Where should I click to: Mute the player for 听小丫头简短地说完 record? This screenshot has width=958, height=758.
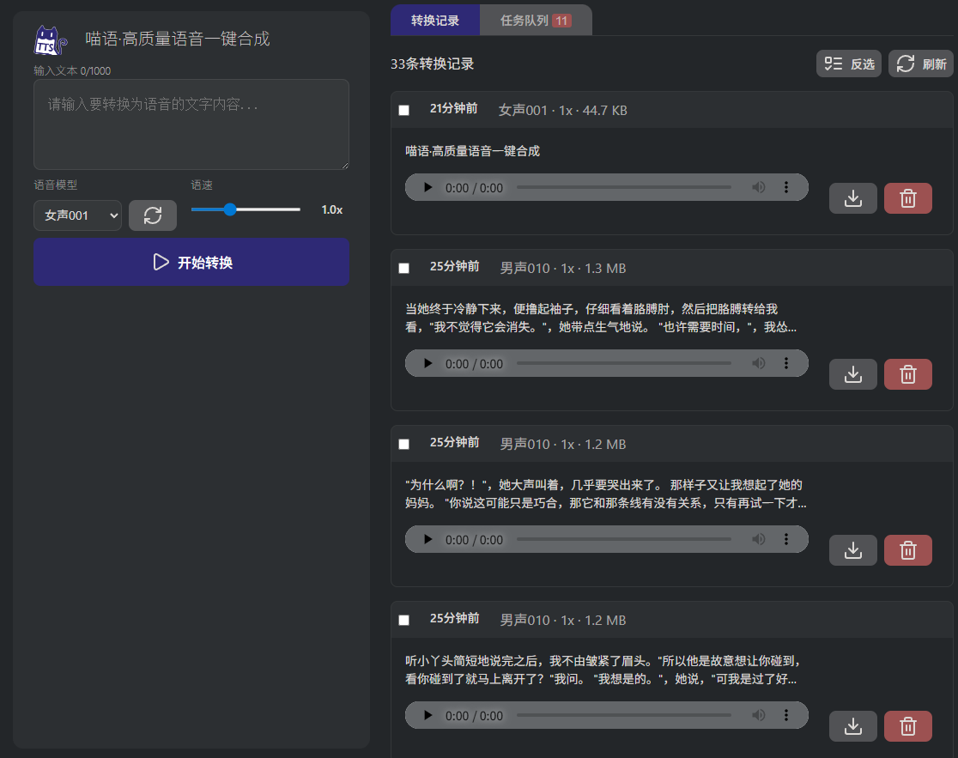click(x=758, y=715)
